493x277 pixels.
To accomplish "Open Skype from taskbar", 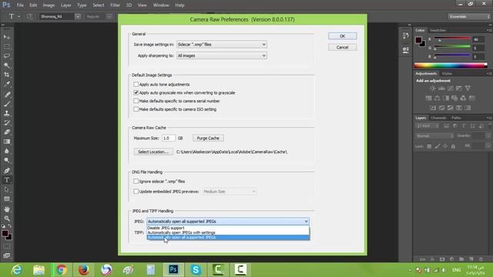I will (196, 270).
